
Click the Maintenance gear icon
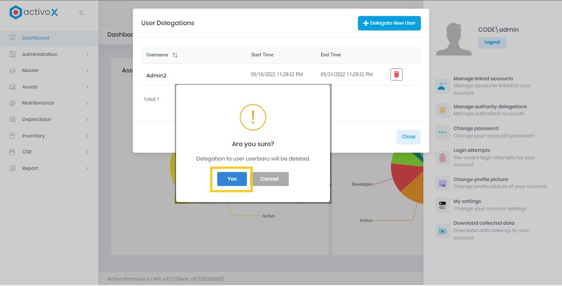click(12, 103)
